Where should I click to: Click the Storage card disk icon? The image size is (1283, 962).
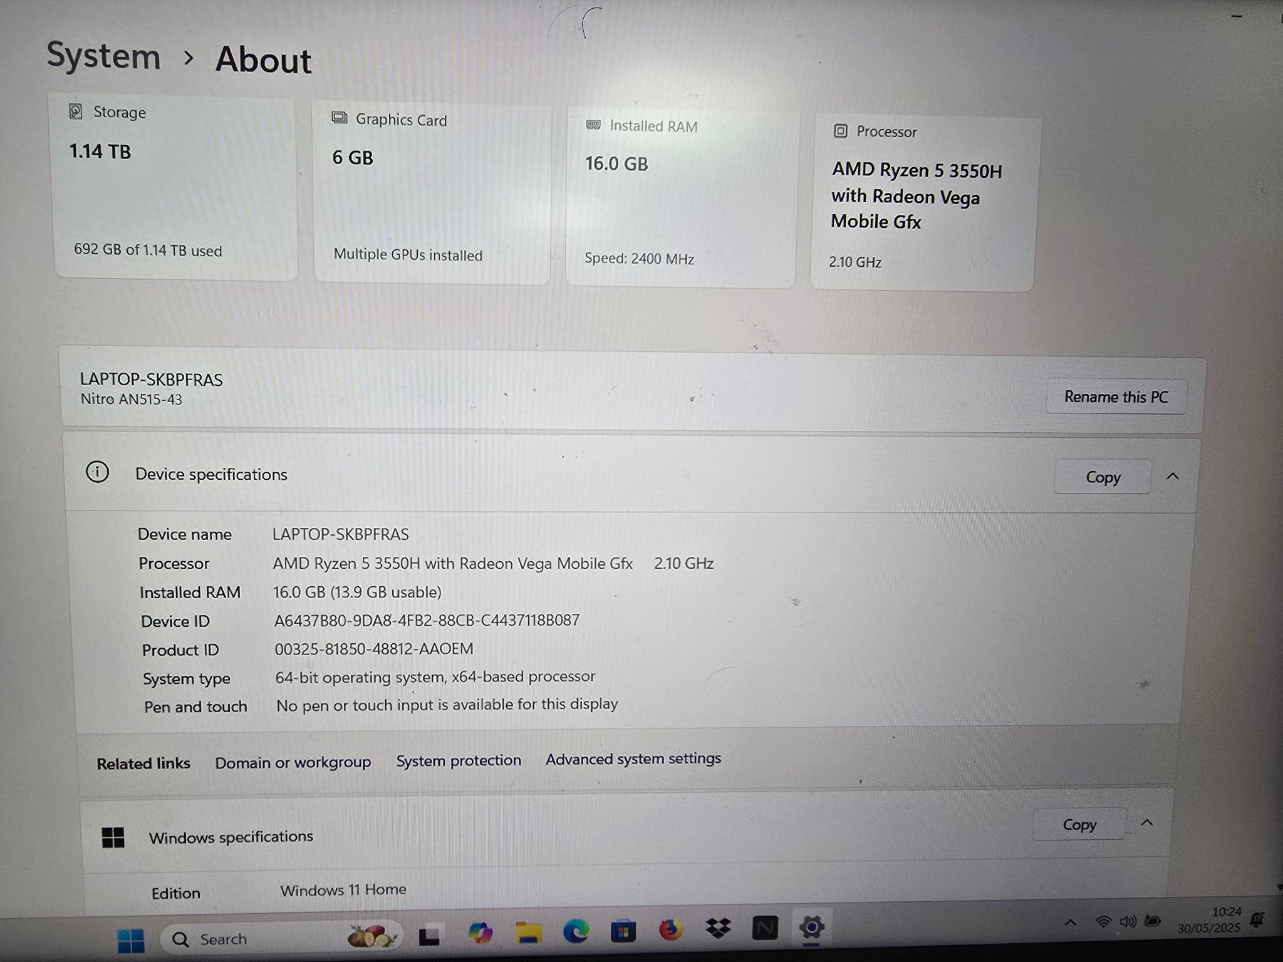[x=76, y=111]
